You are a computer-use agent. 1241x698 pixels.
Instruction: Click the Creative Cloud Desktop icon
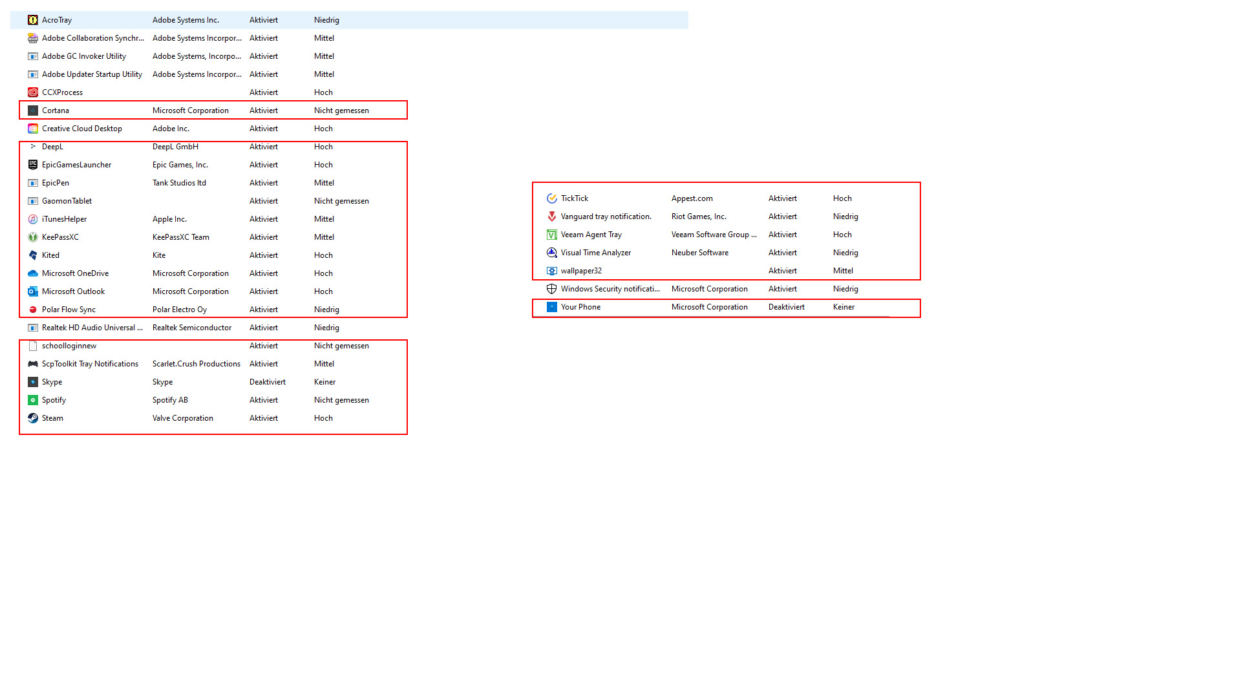pyautogui.click(x=33, y=129)
